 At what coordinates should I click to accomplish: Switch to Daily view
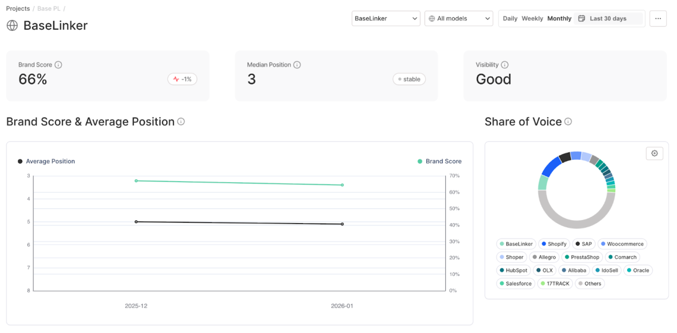coord(510,18)
